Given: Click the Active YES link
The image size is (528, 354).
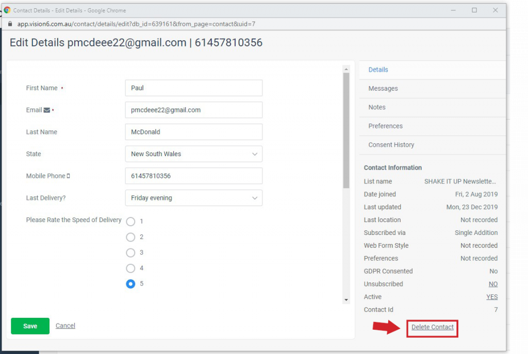Looking at the screenshot, I should (x=492, y=297).
